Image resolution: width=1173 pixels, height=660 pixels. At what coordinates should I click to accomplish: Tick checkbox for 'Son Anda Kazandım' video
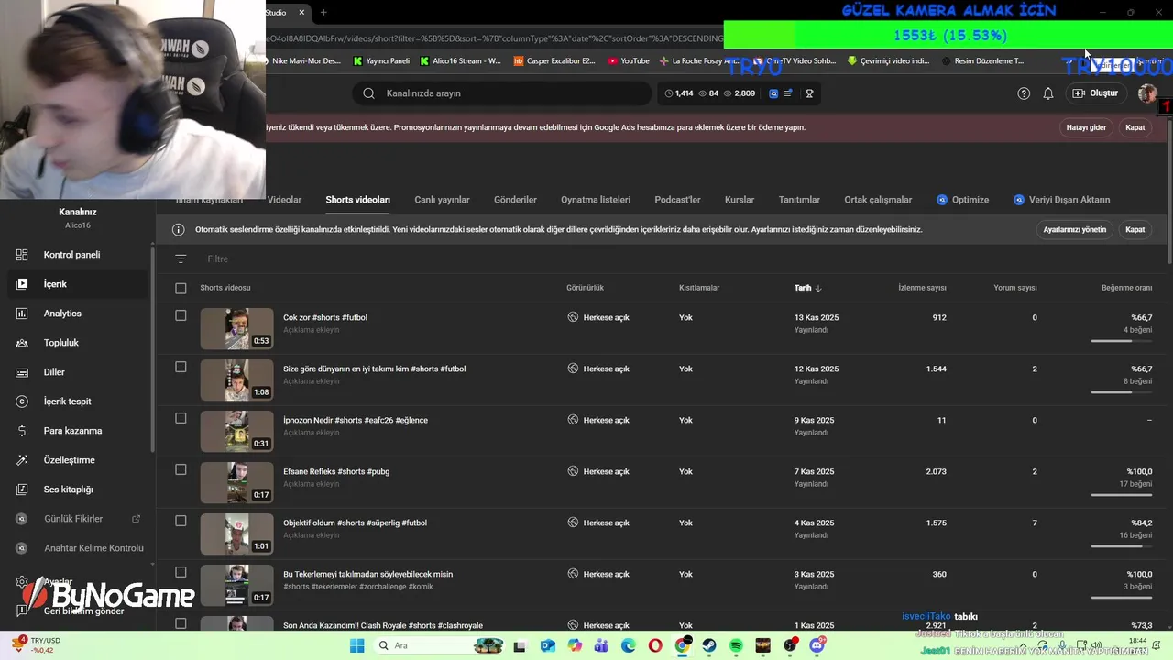(181, 623)
